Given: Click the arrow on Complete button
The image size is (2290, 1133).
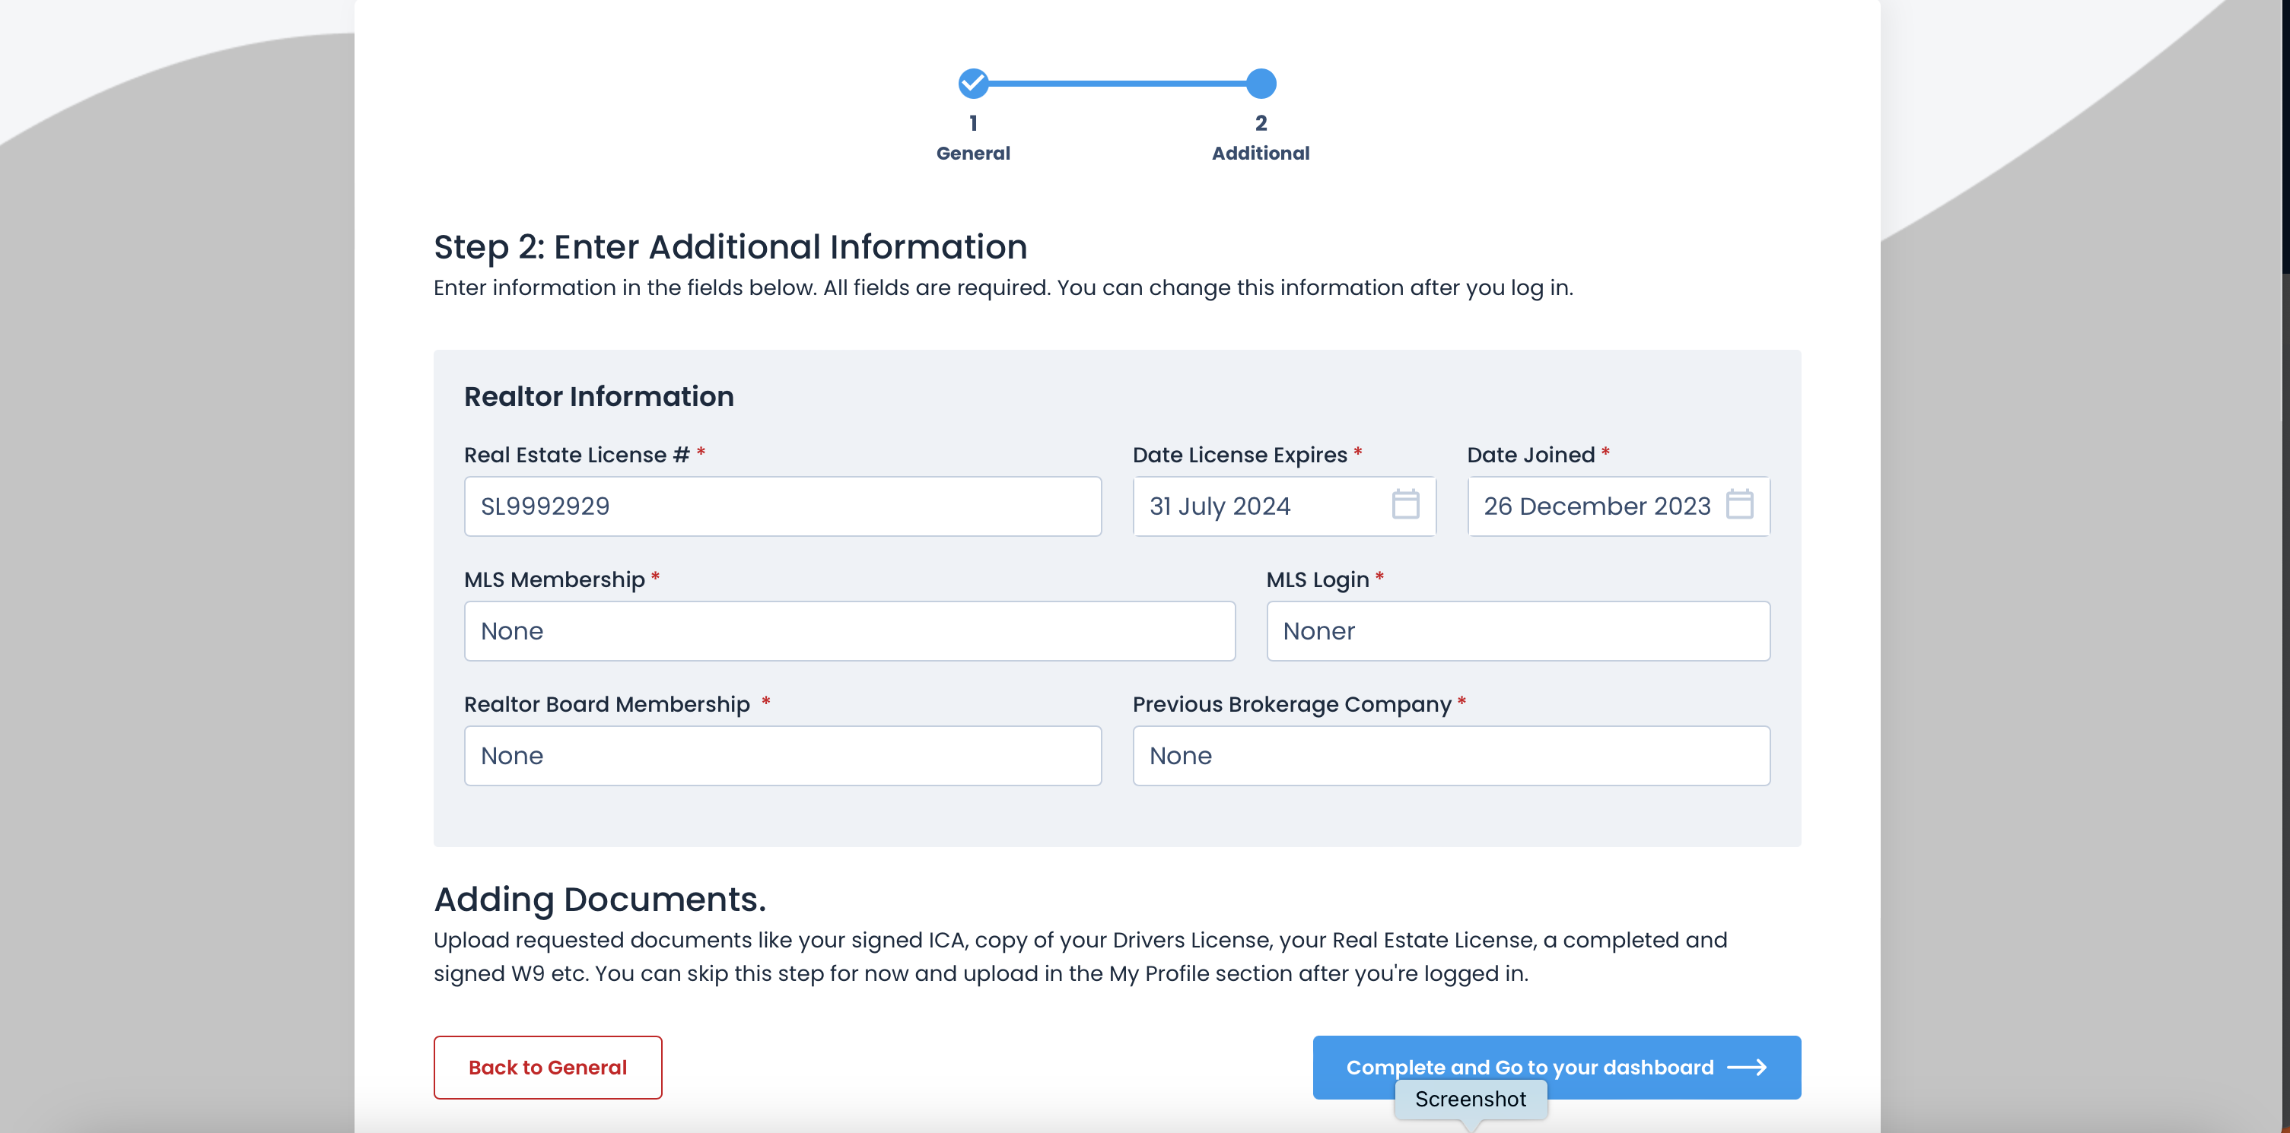Looking at the screenshot, I should (x=1746, y=1068).
